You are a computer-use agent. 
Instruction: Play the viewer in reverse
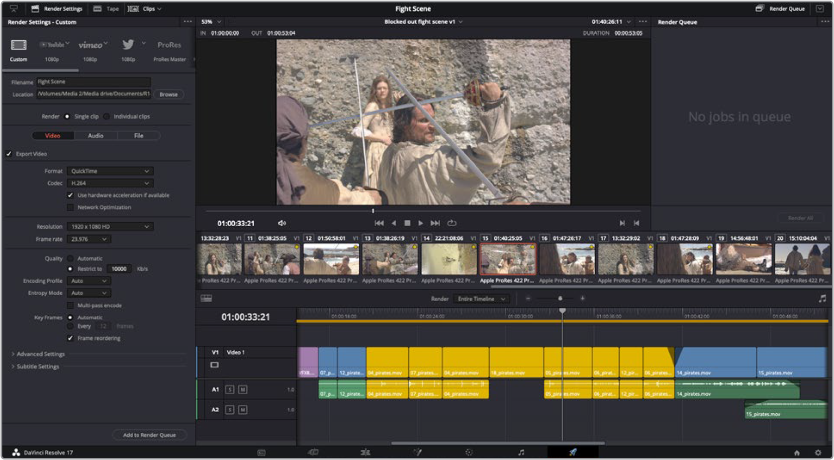point(394,223)
